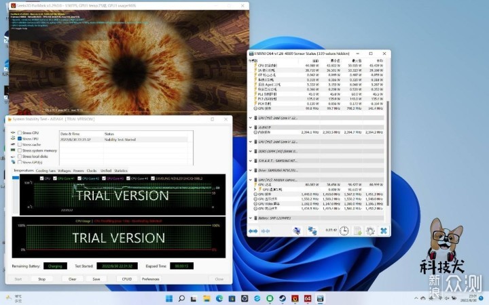The width and height of the screenshot is (489, 305).
Task: Toggle CPU Core #4 graph checkbox
Action: point(128,178)
